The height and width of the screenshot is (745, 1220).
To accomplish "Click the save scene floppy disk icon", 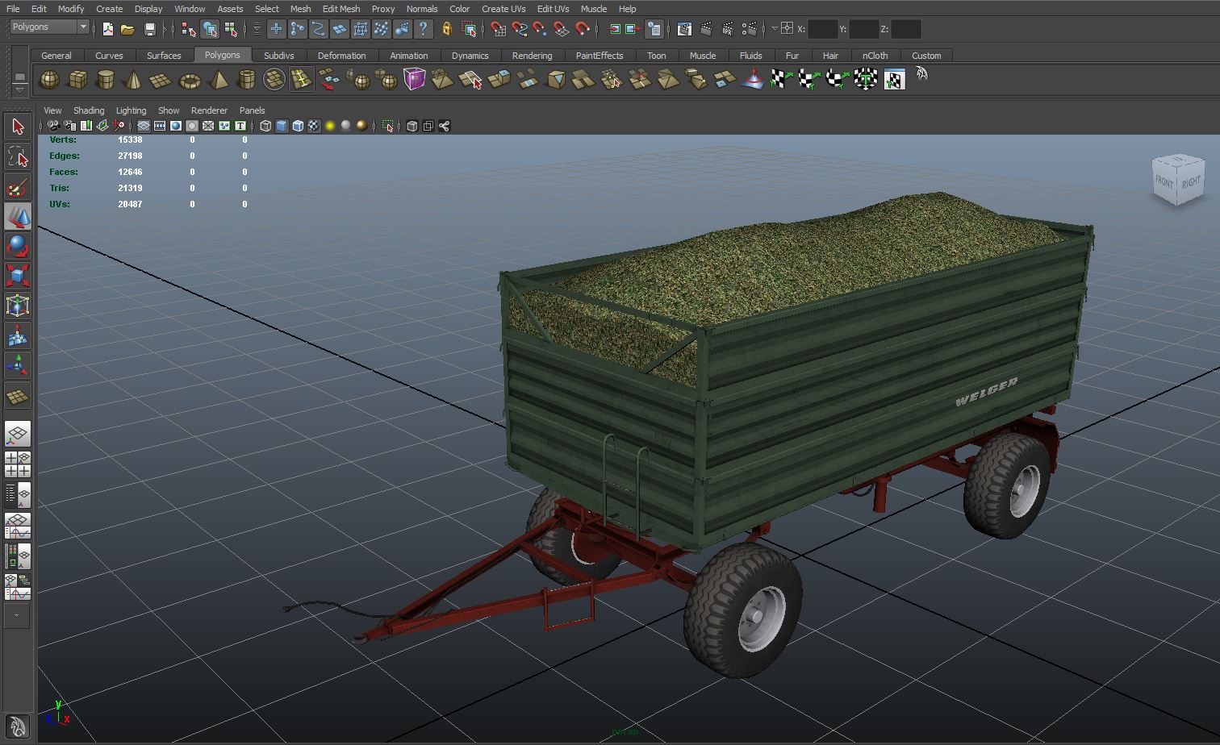I will click(x=149, y=29).
